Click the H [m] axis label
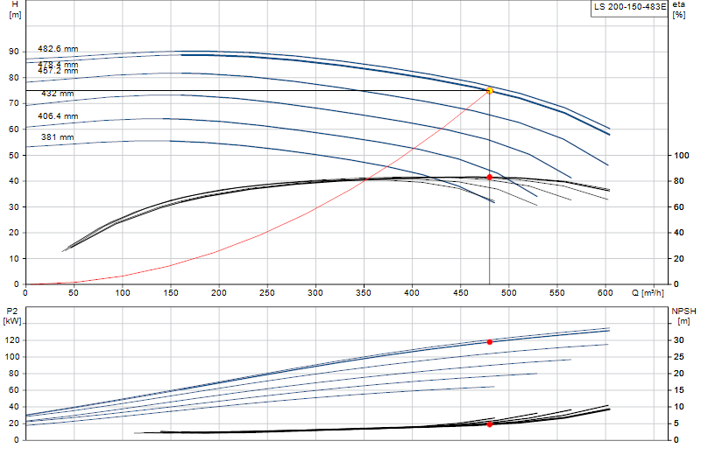The height and width of the screenshot is (455, 701). (15, 10)
